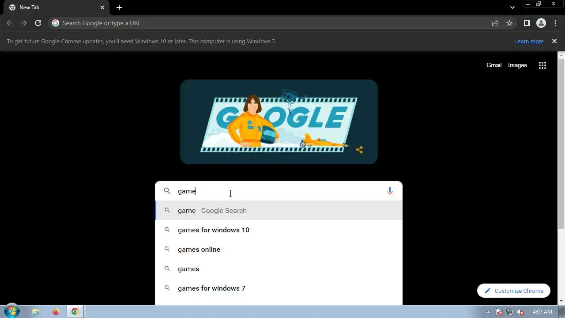Click Customize Chrome button

pos(514,291)
